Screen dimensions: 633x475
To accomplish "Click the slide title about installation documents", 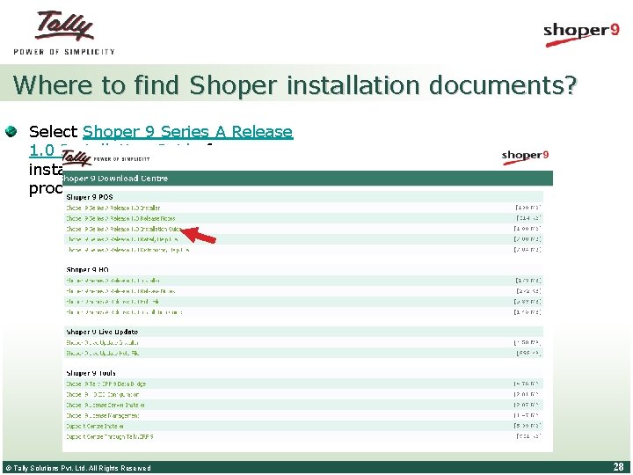I will (x=295, y=84).
